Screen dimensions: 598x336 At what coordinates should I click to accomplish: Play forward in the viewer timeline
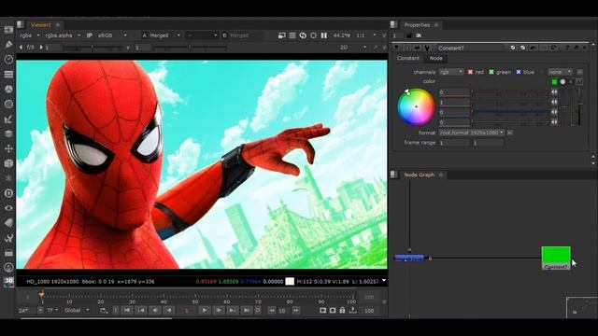coord(204,311)
